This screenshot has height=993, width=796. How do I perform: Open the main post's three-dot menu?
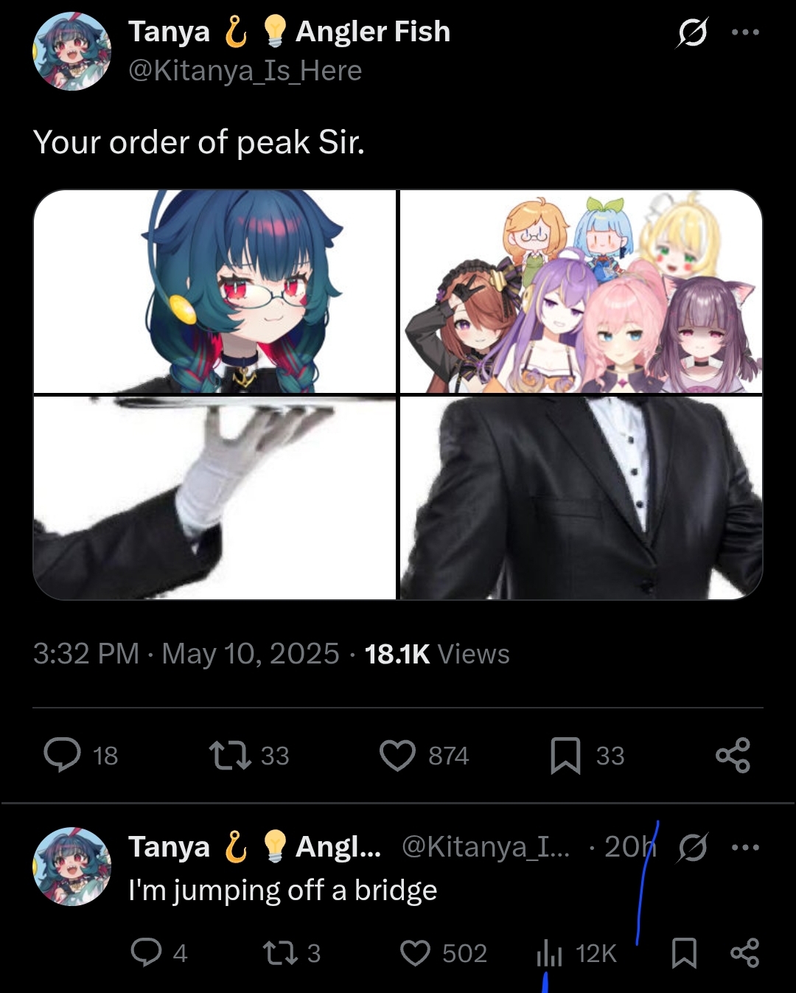click(x=745, y=32)
